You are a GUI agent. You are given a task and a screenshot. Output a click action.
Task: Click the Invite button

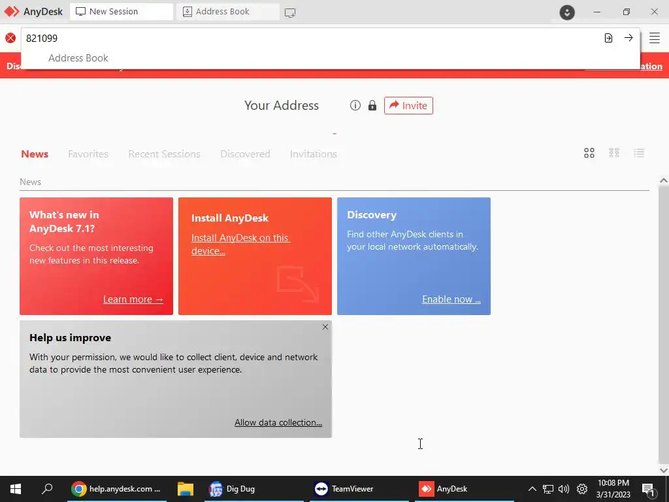point(408,105)
